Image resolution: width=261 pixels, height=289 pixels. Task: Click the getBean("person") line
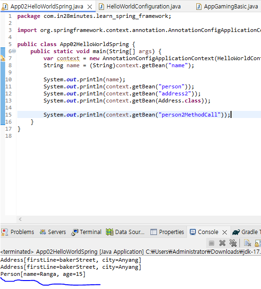(119, 86)
